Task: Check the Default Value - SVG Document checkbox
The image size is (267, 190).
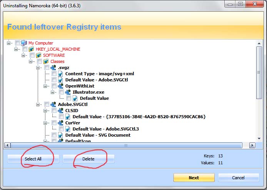Action: pos(54,135)
